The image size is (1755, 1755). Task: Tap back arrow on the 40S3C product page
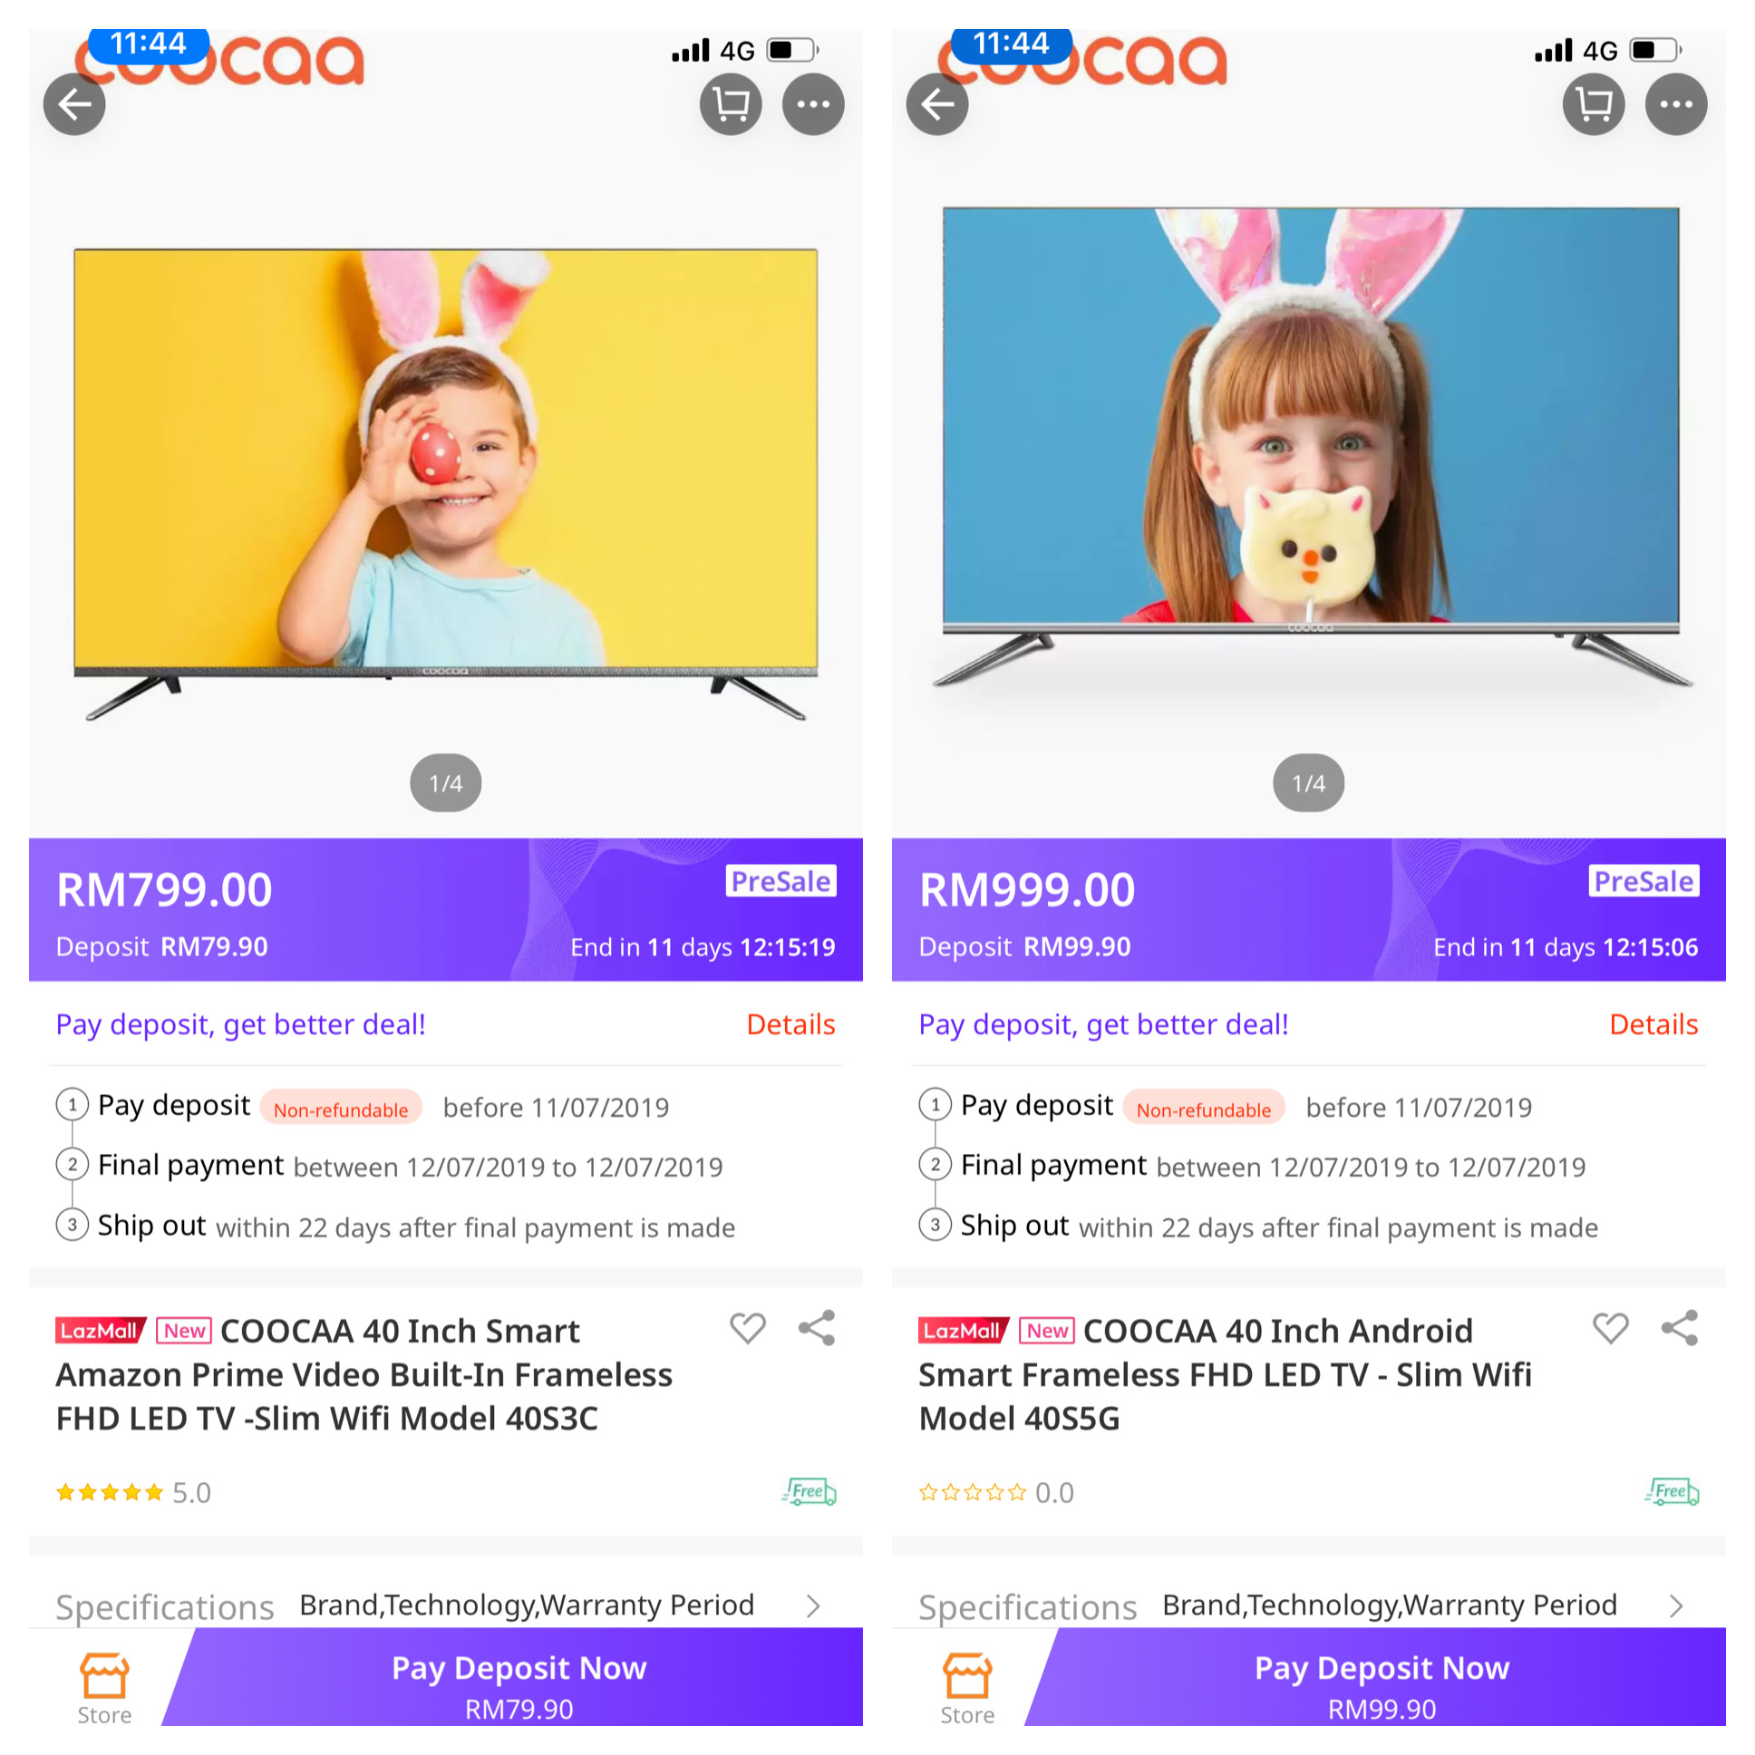coord(74,104)
